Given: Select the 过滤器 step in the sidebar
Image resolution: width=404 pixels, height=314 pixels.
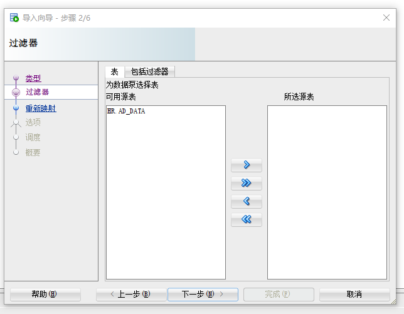Looking at the screenshot, I should tap(37, 92).
